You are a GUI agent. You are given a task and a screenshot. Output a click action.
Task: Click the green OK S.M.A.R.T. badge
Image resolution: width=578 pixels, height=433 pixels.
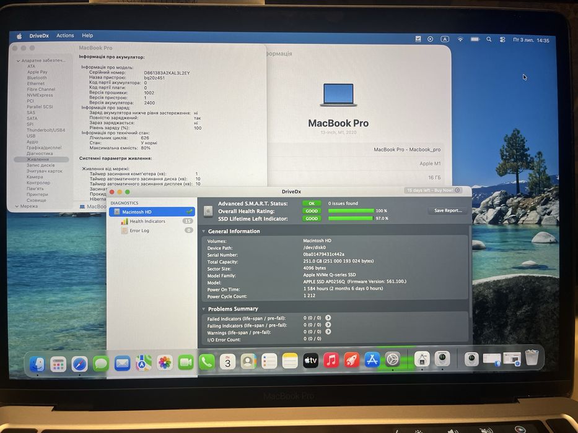(x=312, y=204)
